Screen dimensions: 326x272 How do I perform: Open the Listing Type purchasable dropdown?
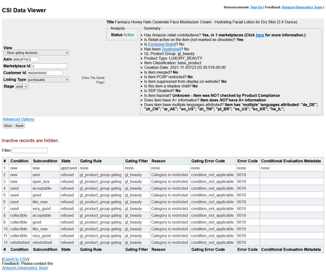pyautogui.click(x=48, y=80)
